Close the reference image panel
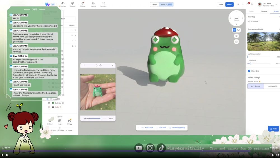The width and height of the screenshot is (280, 158). (x=113, y=65)
